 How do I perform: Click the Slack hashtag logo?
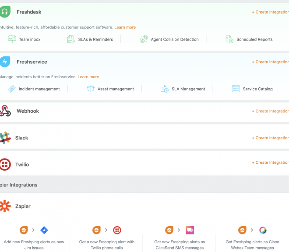click(x=5, y=138)
